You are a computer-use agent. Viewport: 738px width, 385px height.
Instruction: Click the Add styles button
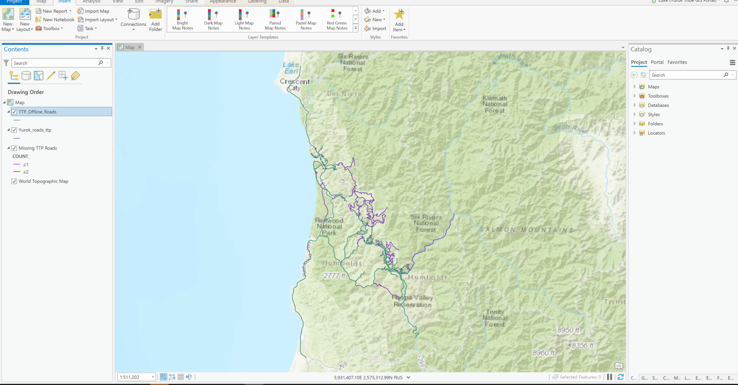point(374,11)
